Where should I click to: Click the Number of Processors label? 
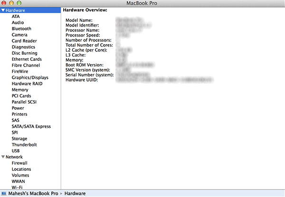pyautogui.click(x=88, y=40)
